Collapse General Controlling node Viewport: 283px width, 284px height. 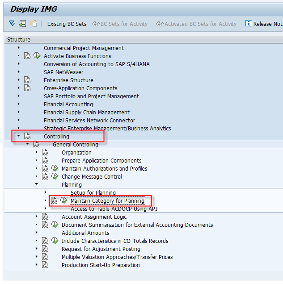[27, 144]
